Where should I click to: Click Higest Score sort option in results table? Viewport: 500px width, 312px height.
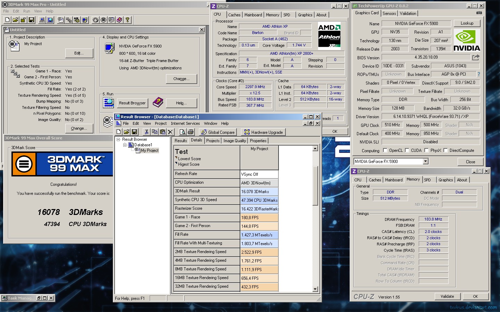coord(189,164)
